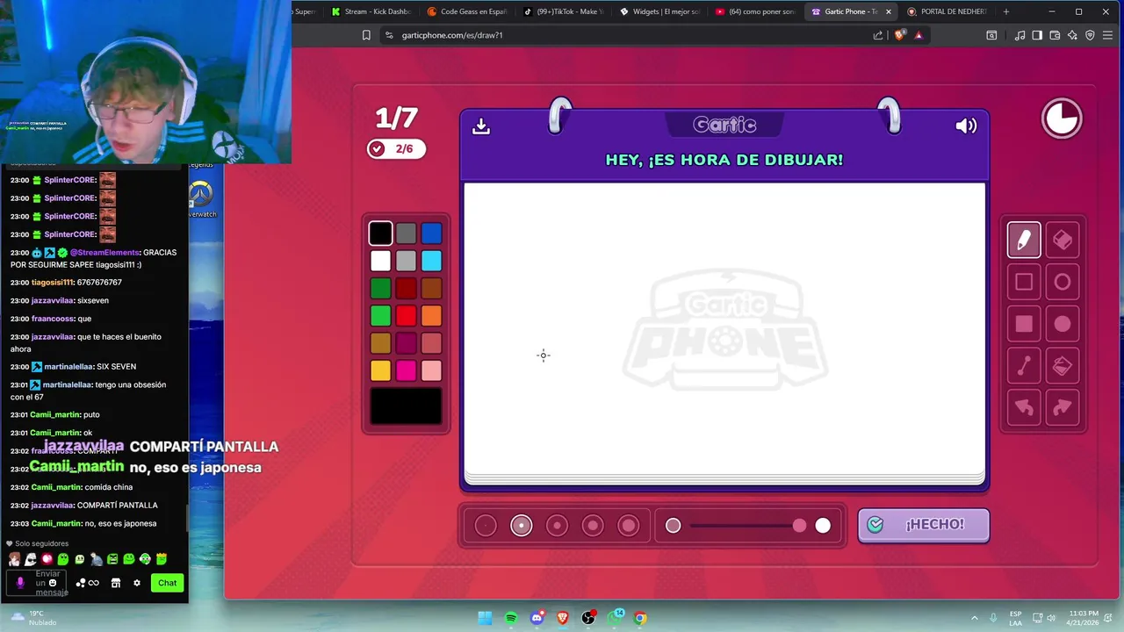The width and height of the screenshot is (1124, 632).
Task: Pick the dark gray color swatch
Action: (x=406, y=233)
